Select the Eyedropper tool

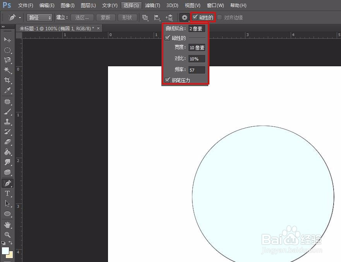(7, 90)
